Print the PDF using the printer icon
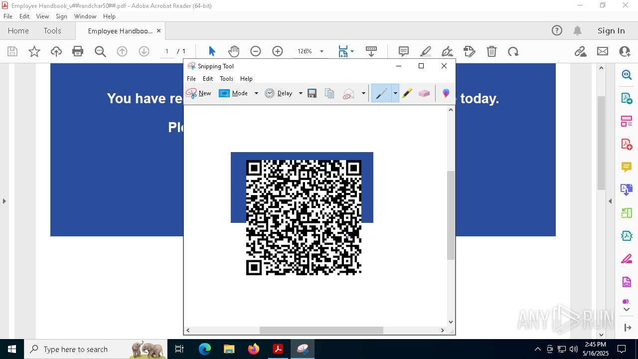This screenshot has width=638, height=359. tap(78, 51)
